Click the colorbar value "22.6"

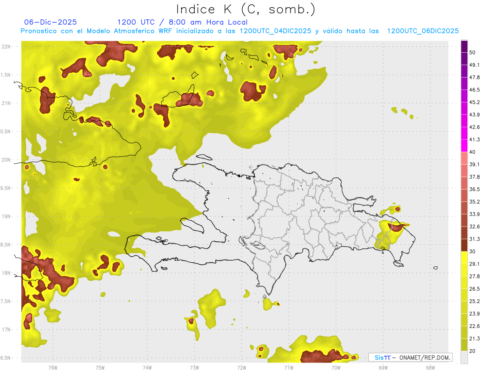475,326
